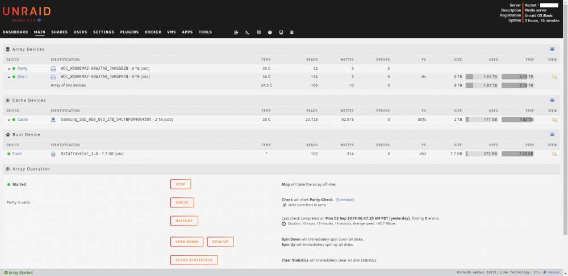This screenshot has width=568, height=276.
Task: Toggle the help question-mark icon
Action: (270, 32)
